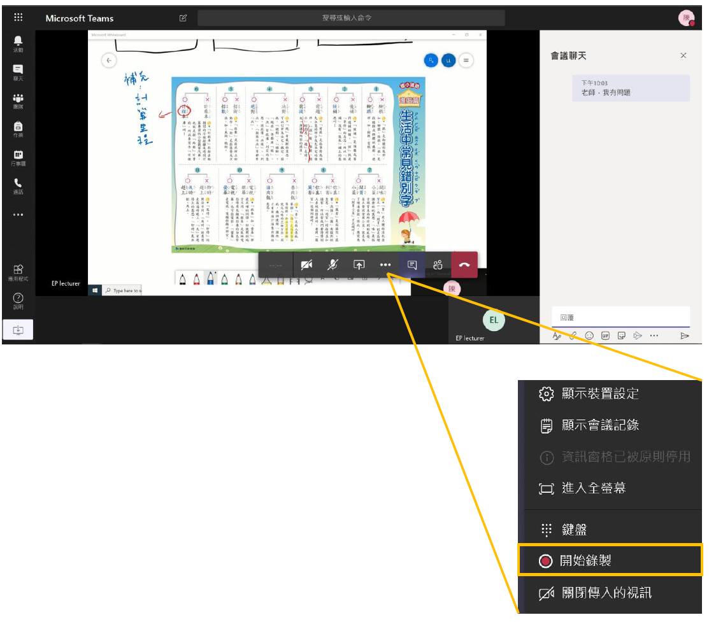This screenshot has height=622, width=716.
Task: Click the reply input field in the chat
Action: click(620, 318)
